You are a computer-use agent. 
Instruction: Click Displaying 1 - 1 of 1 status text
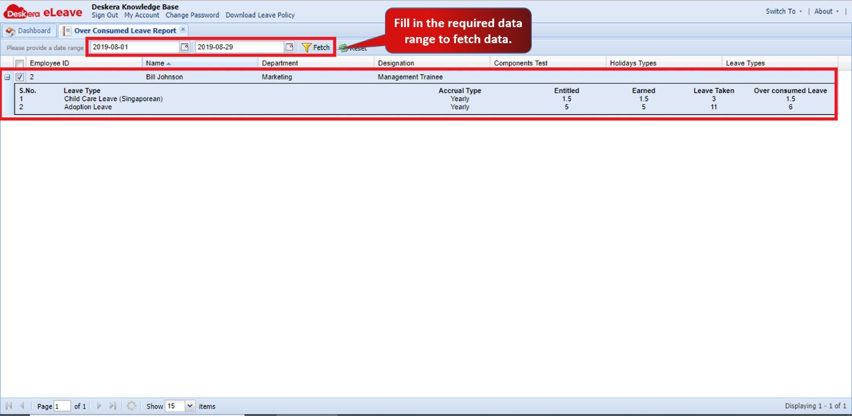pyautogui.click(x=816, y=406)
